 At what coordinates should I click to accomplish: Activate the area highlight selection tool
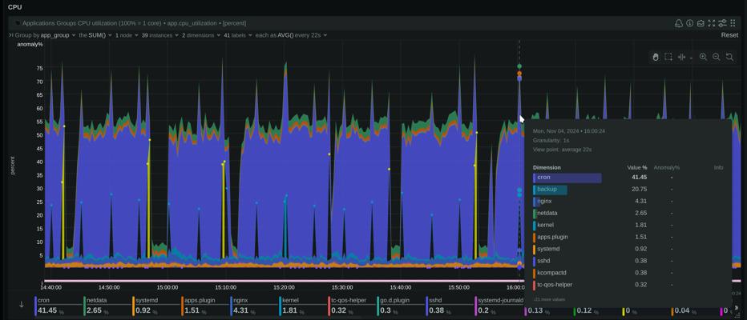coord(668,57)
